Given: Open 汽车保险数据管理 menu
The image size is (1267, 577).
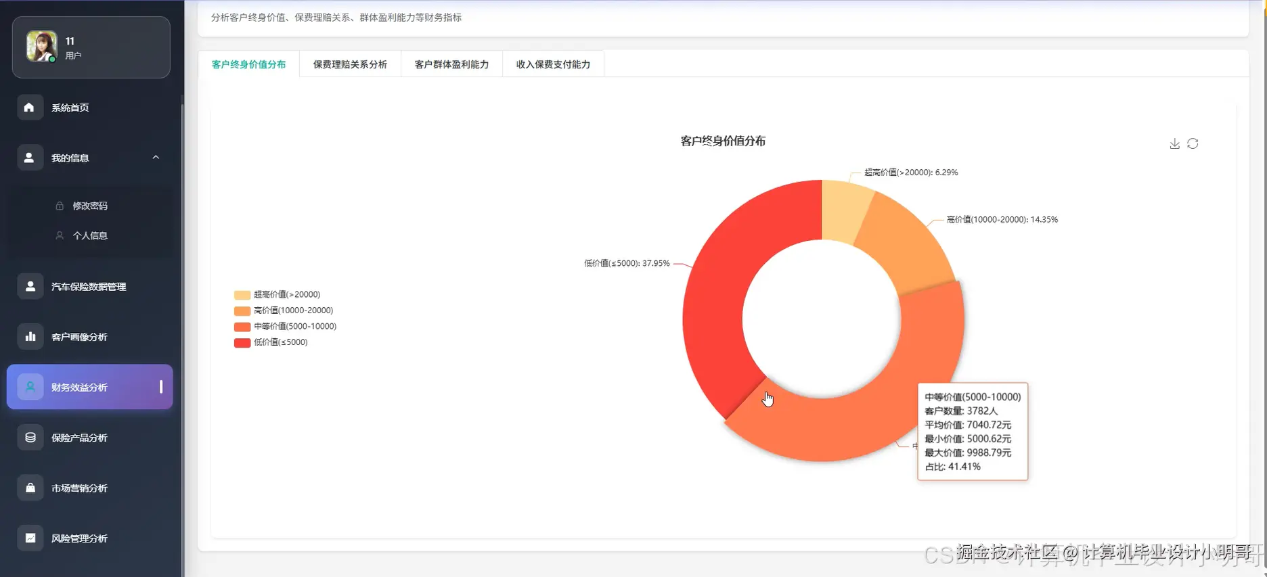Looking at the screenshot, I should [90, 286].
